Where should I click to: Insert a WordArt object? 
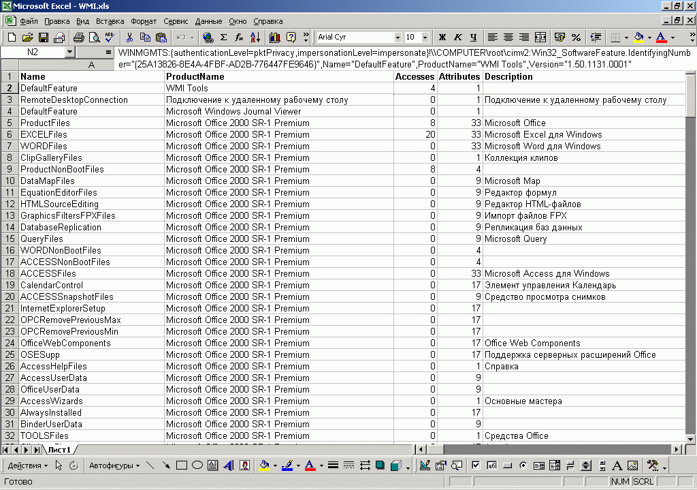pyautogui.click(x=229, y=465)
